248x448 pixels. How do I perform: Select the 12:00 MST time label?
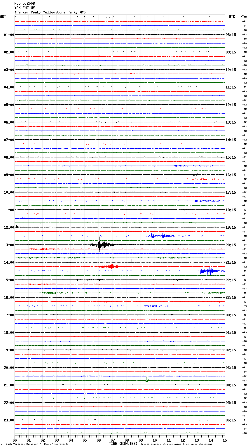9,228
